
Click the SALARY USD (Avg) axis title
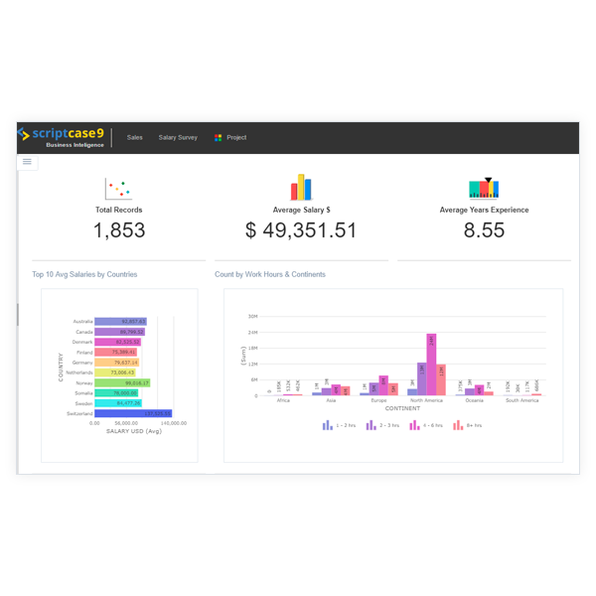point(134,431)
